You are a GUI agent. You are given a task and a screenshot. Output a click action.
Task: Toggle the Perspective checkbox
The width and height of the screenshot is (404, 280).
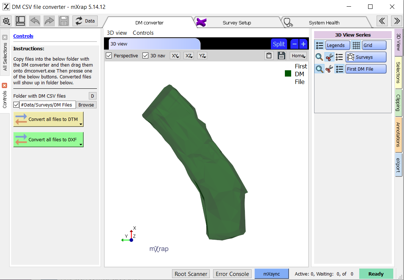pos(109,55)
